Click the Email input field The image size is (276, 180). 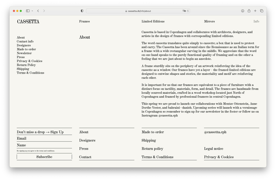pos(44,138)
